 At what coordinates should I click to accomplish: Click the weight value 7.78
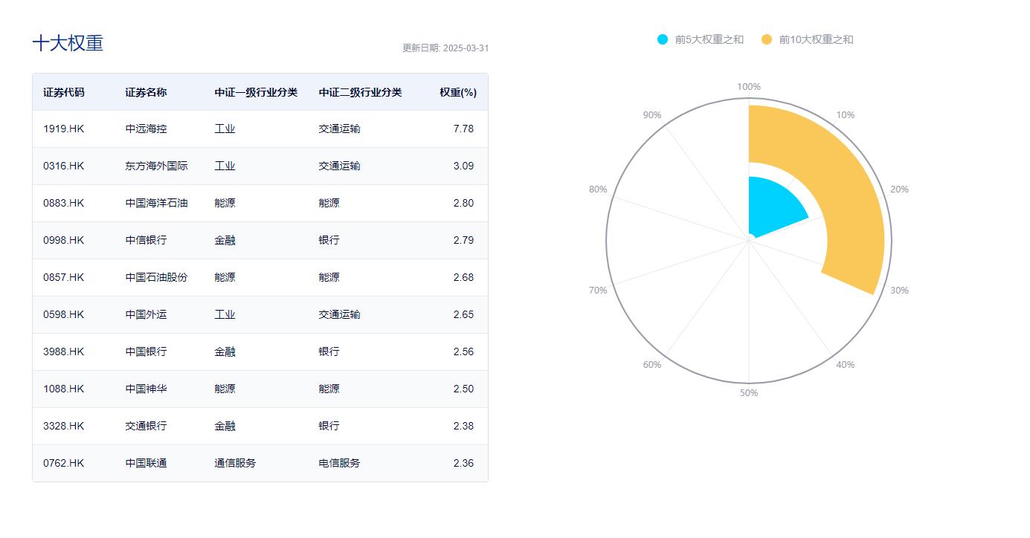pyautogui.click(x=463, y=129)
